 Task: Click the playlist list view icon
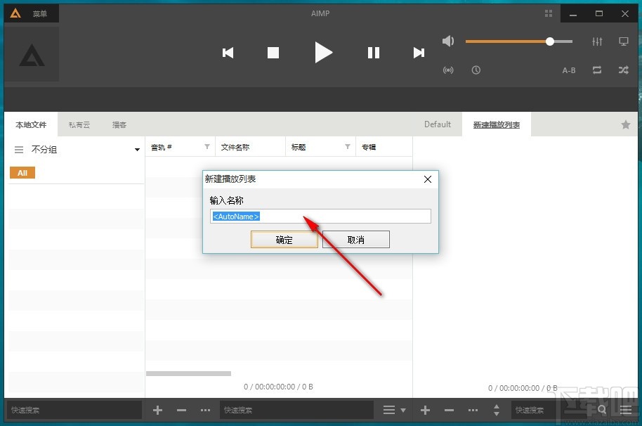pyautogui.click(x=391, y=410)
